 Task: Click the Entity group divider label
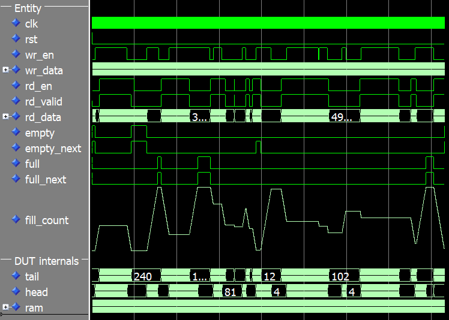29,8
